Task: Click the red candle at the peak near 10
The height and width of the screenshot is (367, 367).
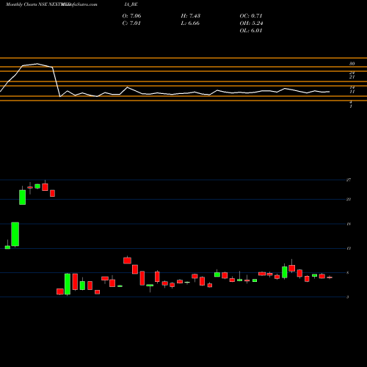Action: point(127,261)
